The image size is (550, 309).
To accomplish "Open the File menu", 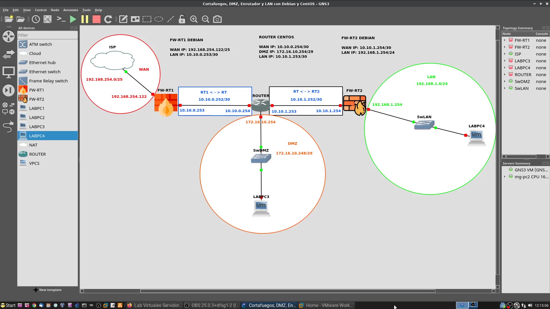I will (x=6, y=10).
